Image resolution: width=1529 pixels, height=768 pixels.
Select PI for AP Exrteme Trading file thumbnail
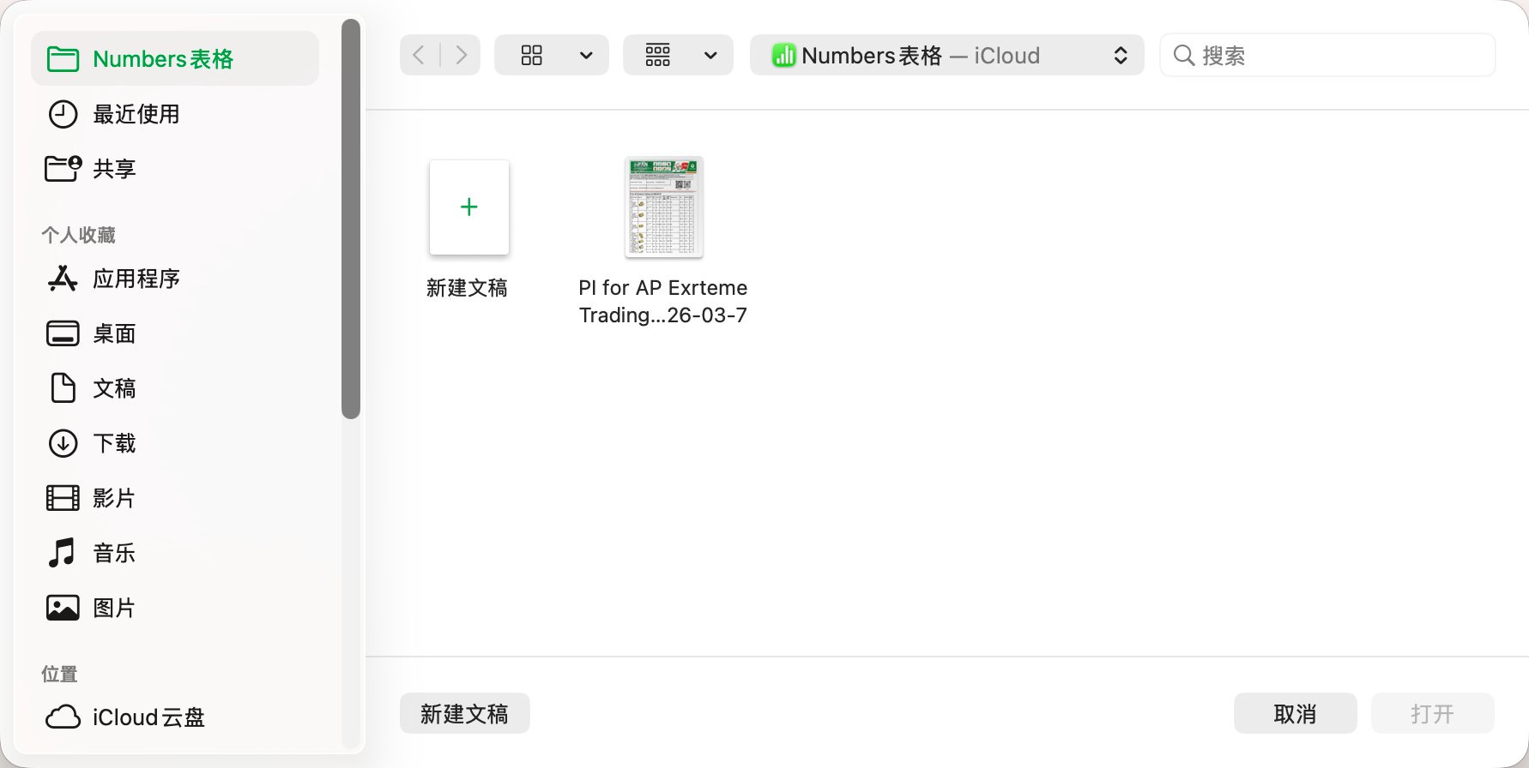pos(664,207)
